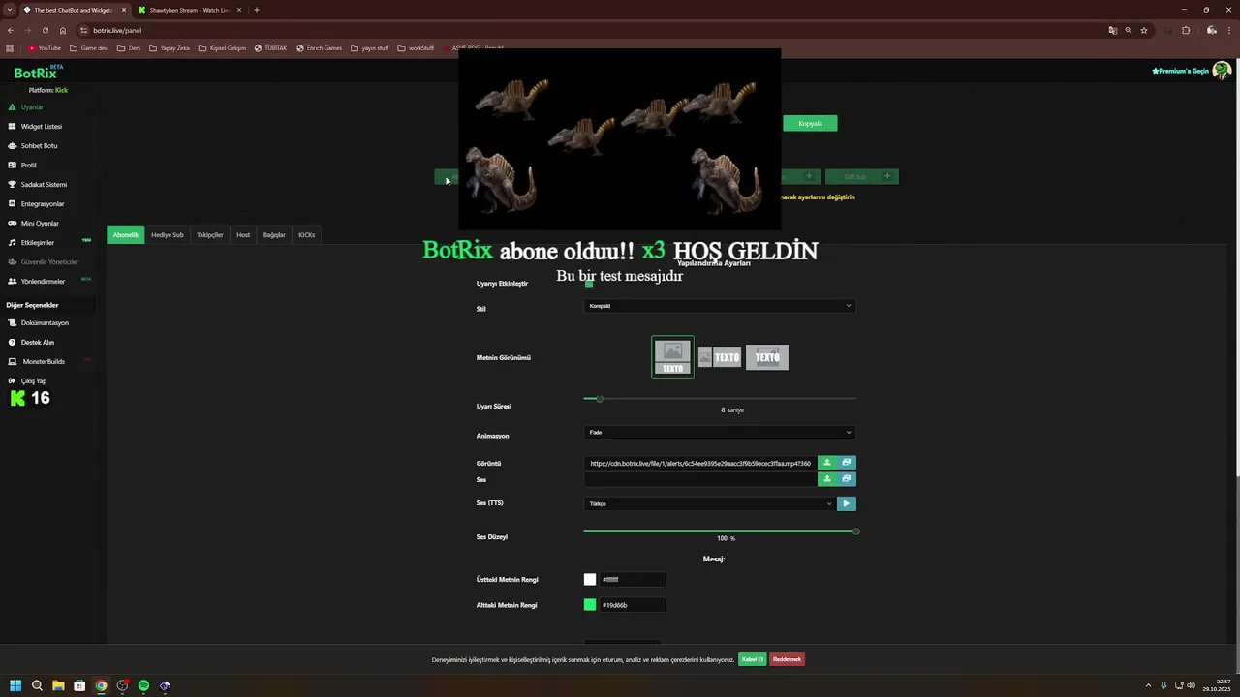
Task: Open Widget Listesi from the sidebar
Action: click(x=41, y=127)
